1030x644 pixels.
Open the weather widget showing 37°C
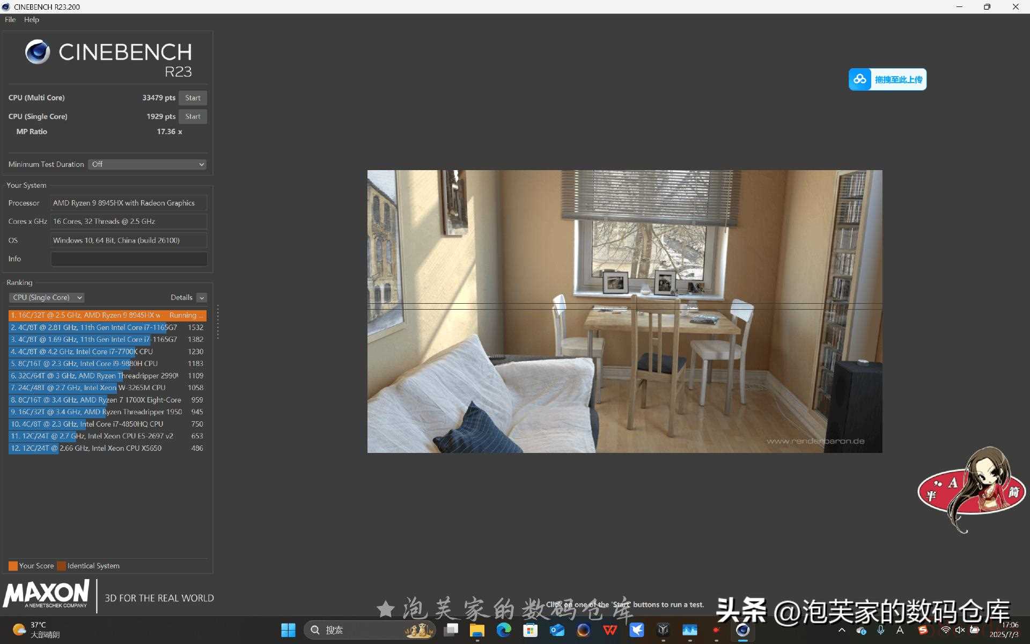pyautogui.click(x=36, y=630)
